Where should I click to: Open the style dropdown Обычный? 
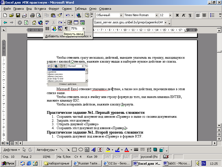coord(121,15)
